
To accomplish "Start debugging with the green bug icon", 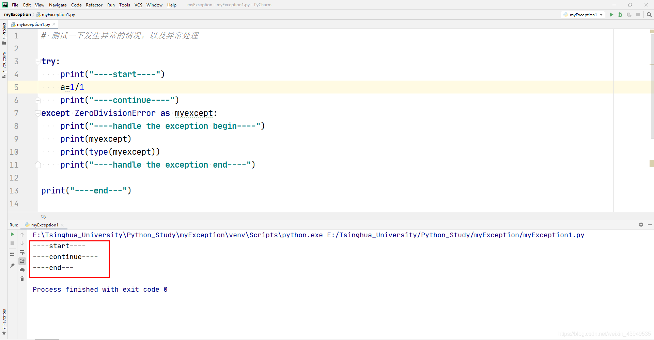I will pyautogui.click(x=620, y=15).
